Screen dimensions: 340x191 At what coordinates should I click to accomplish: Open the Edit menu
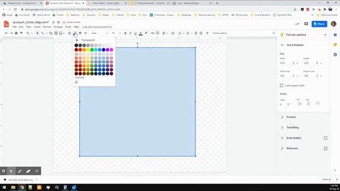21,27
